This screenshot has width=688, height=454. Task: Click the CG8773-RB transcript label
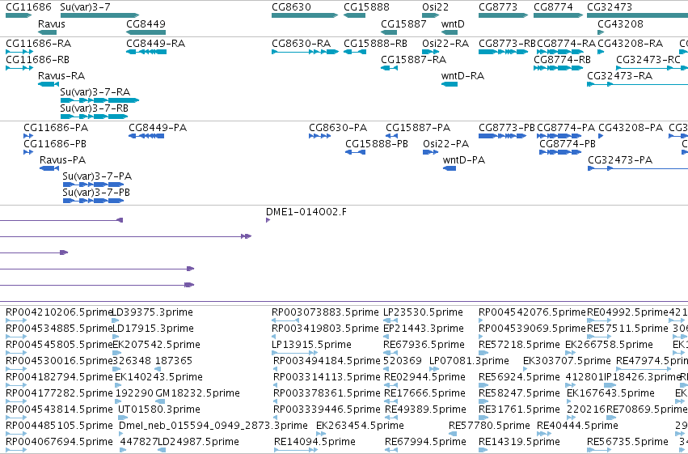point(507,44)
